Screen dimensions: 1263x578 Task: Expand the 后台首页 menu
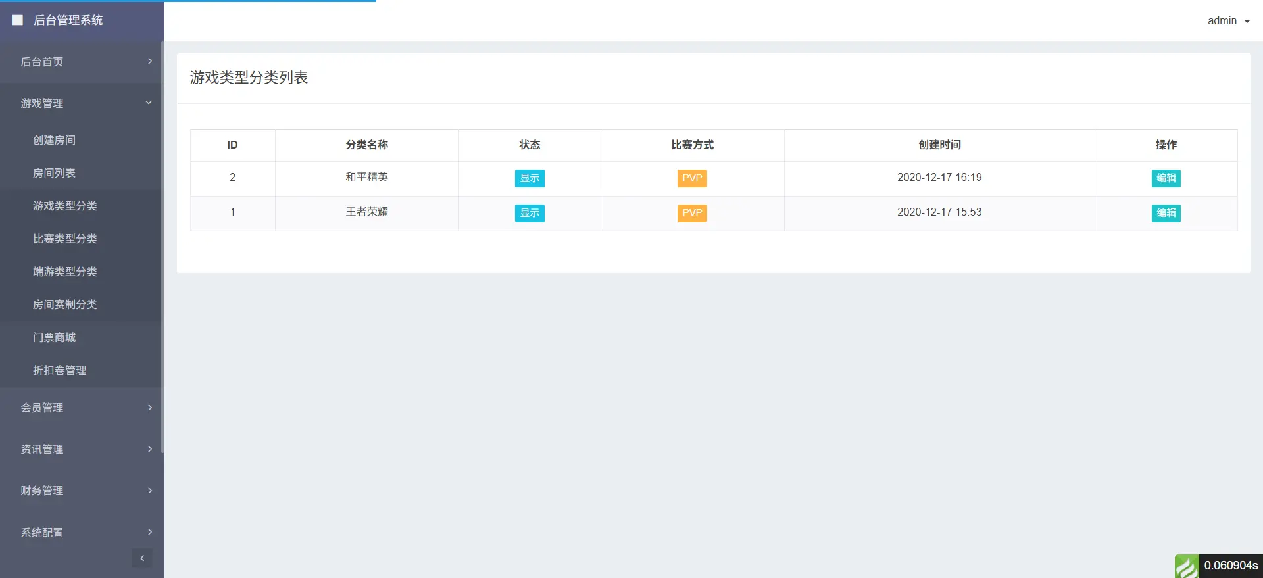pos(82,62)
